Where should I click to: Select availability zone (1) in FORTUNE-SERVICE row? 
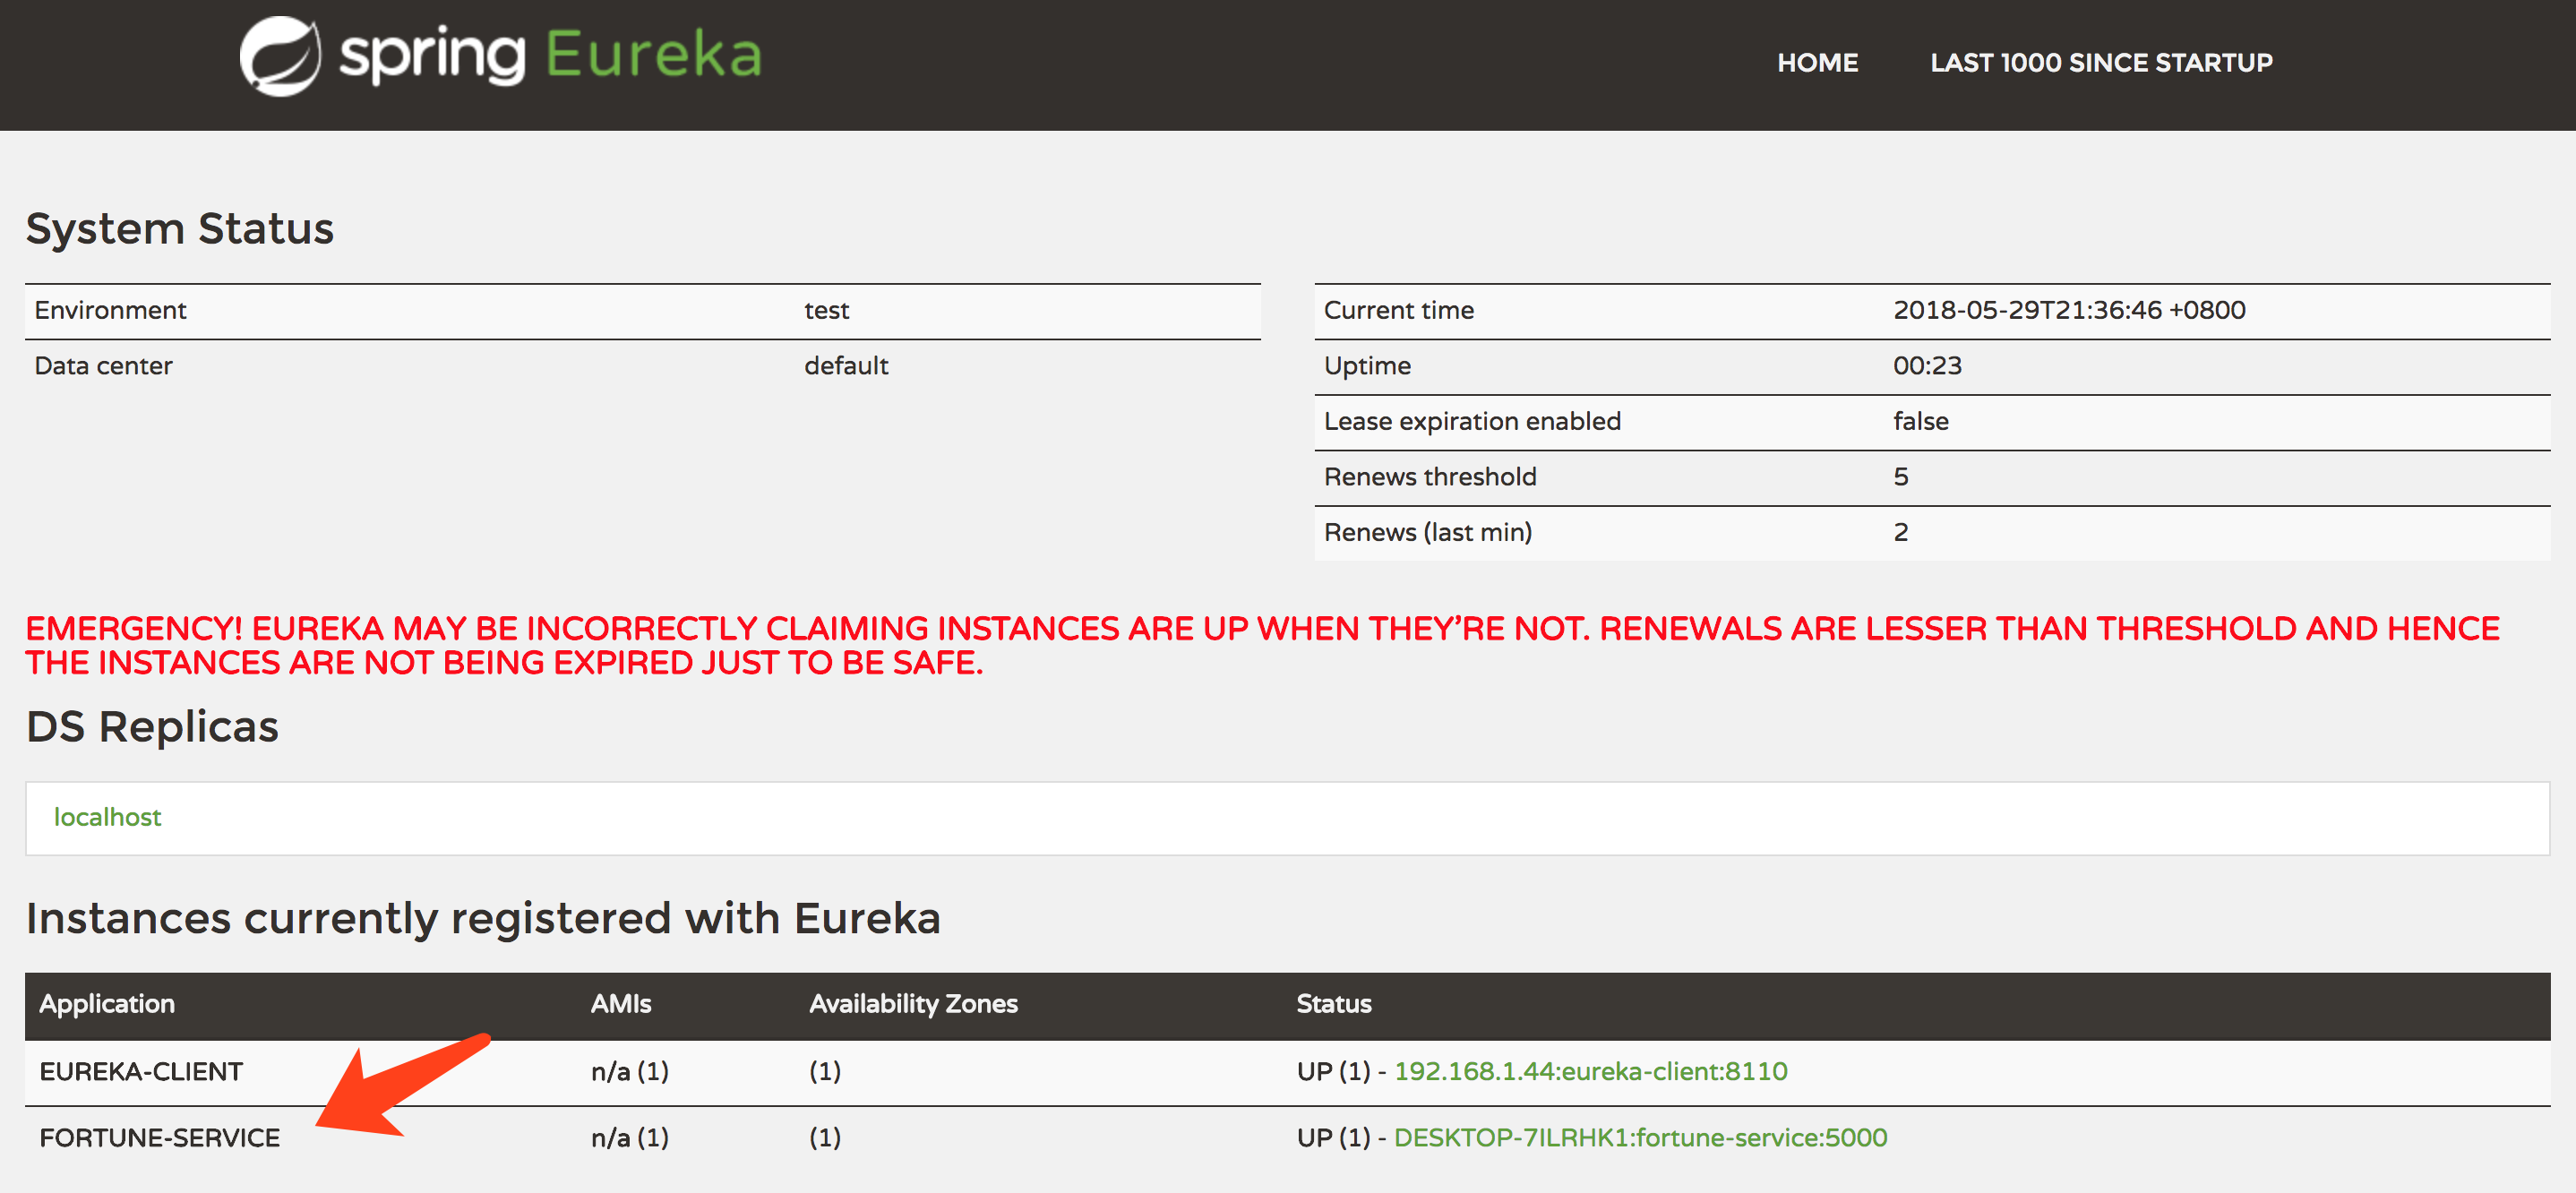[x=824, y=1137]
